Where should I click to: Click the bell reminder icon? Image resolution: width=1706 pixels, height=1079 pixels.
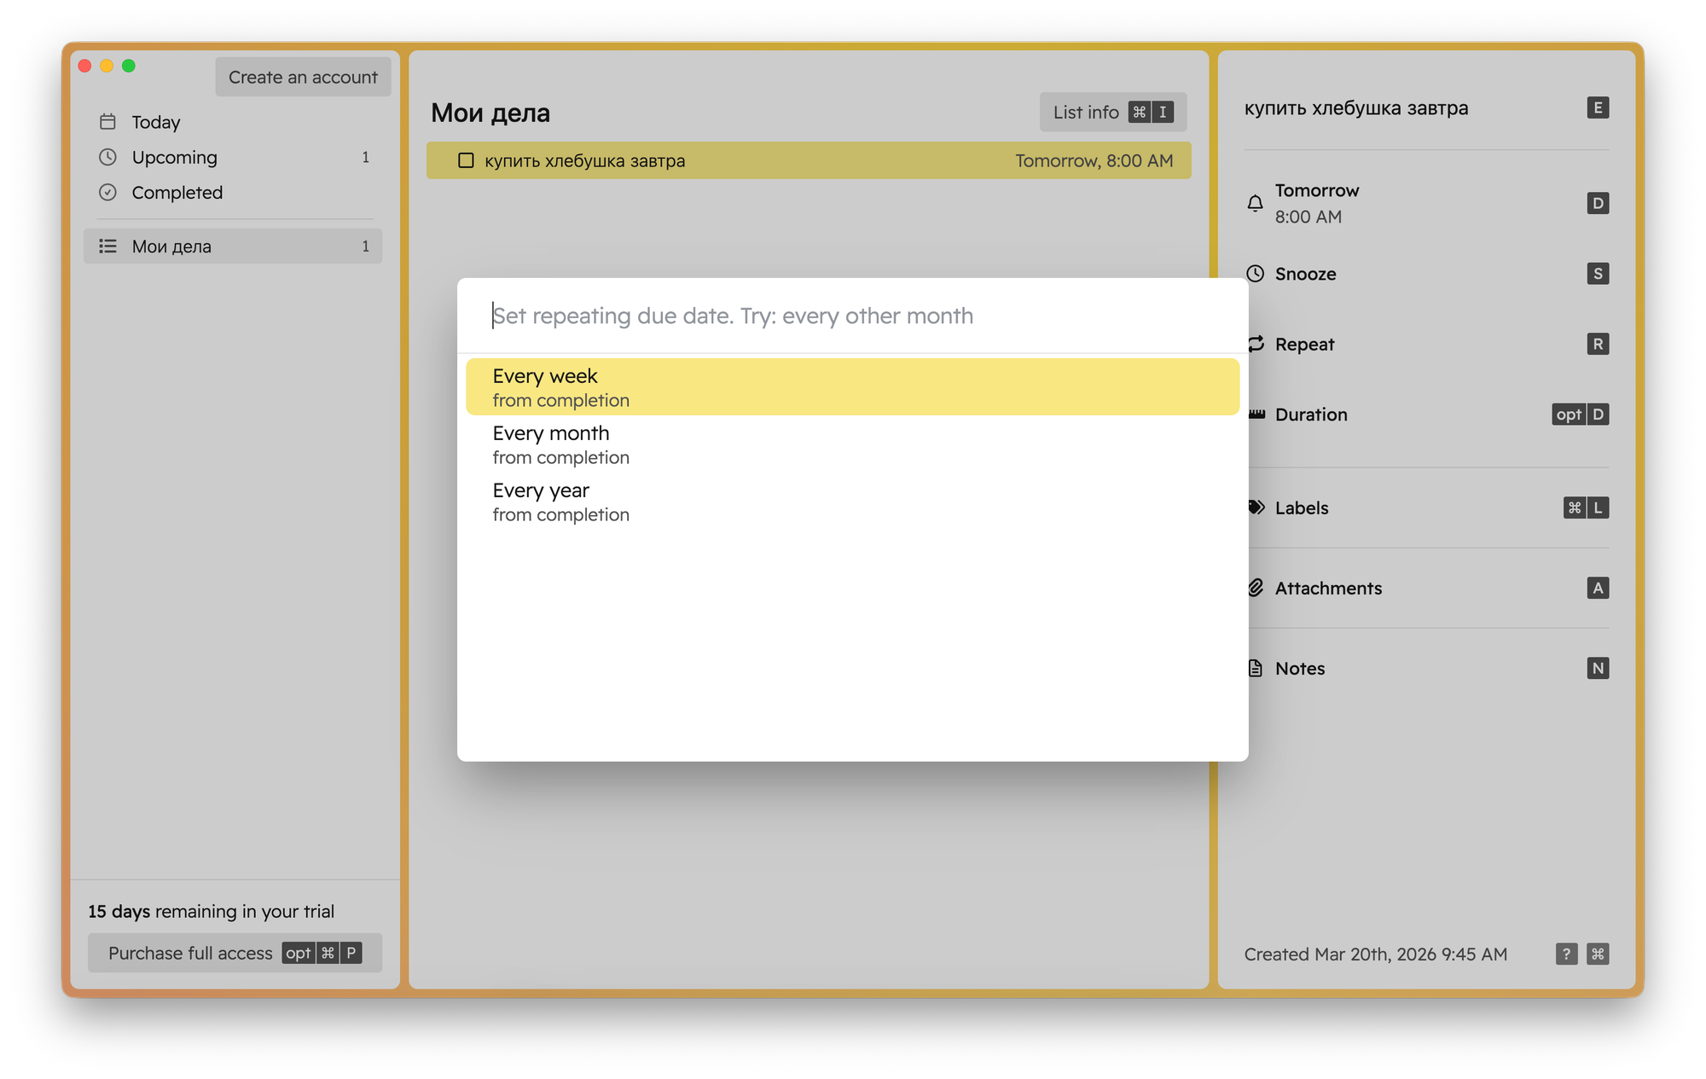click(1255, 203)
